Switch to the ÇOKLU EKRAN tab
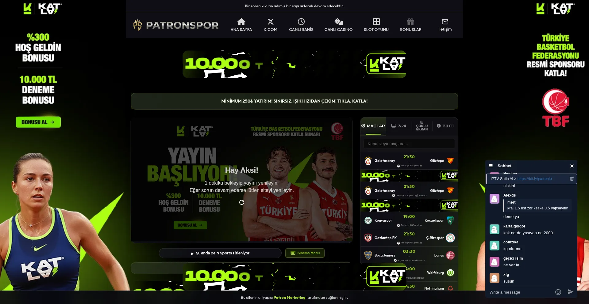Image resolution: width=589 pixels, height=304 pixels. tap(422, 126)
